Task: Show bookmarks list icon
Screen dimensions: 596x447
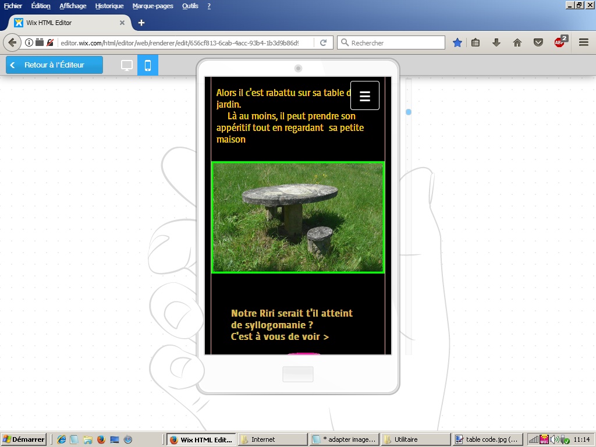Action: [x=476, y=42]
